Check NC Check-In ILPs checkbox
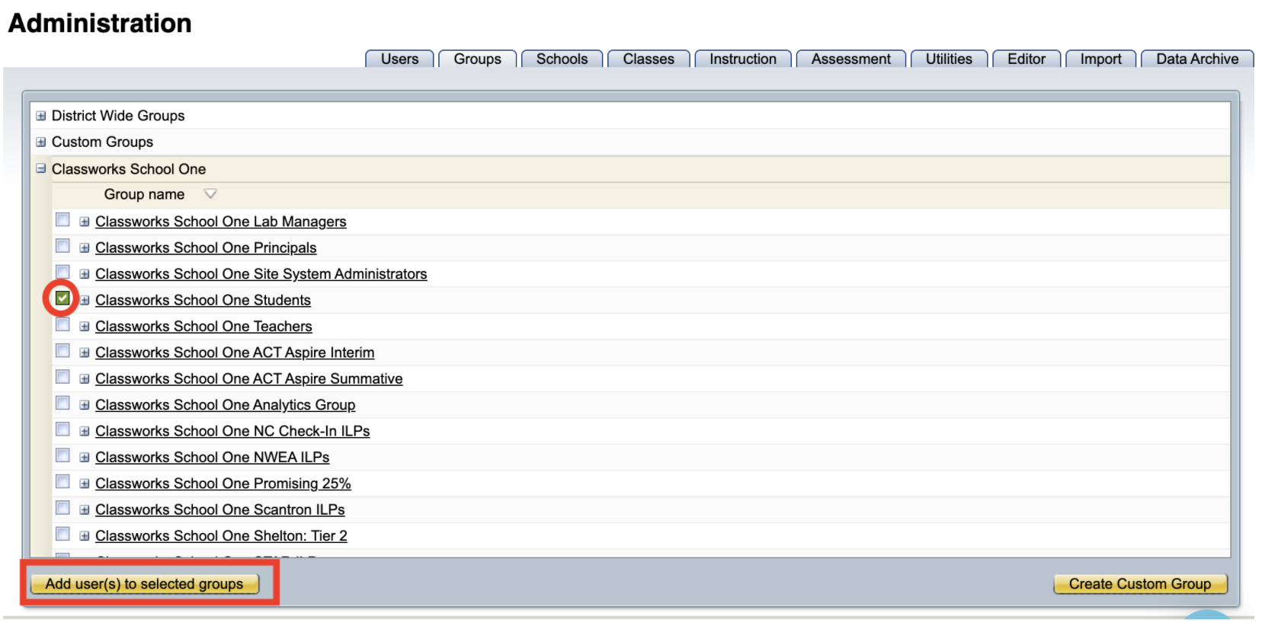This screenshot has height=629, width=1265. click(x=62, y=429)
